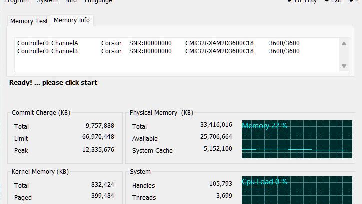Screen dimensions: 362x204
Task: Click the Cpu Load graph
Action: tap(296, 190)
